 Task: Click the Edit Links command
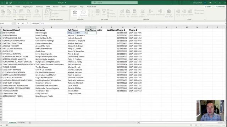tap(54, 17)
